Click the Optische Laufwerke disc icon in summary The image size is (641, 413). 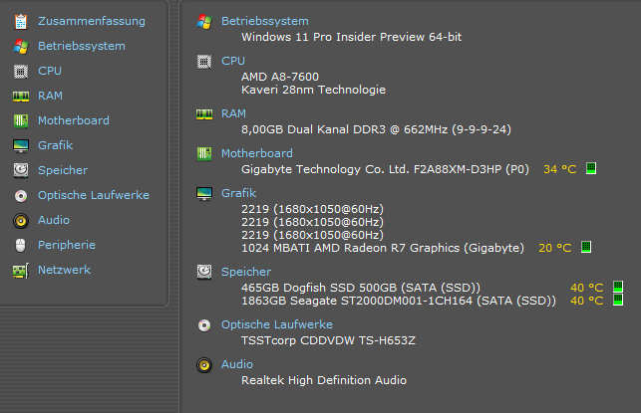pyautogui.click(x=204, y=324)
